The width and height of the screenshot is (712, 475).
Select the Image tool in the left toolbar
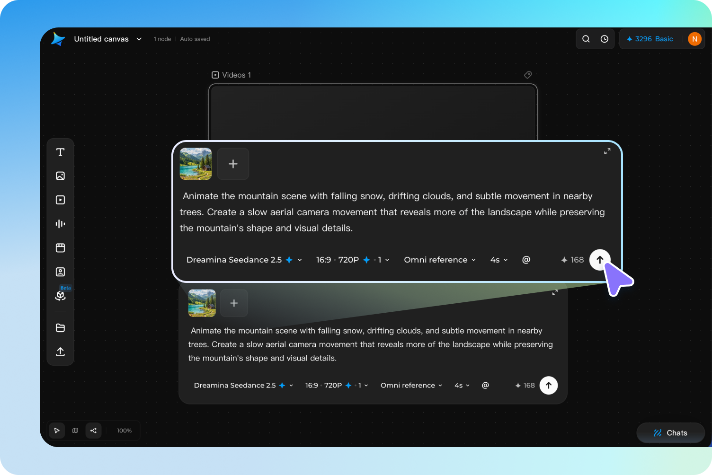pos(60,176)
